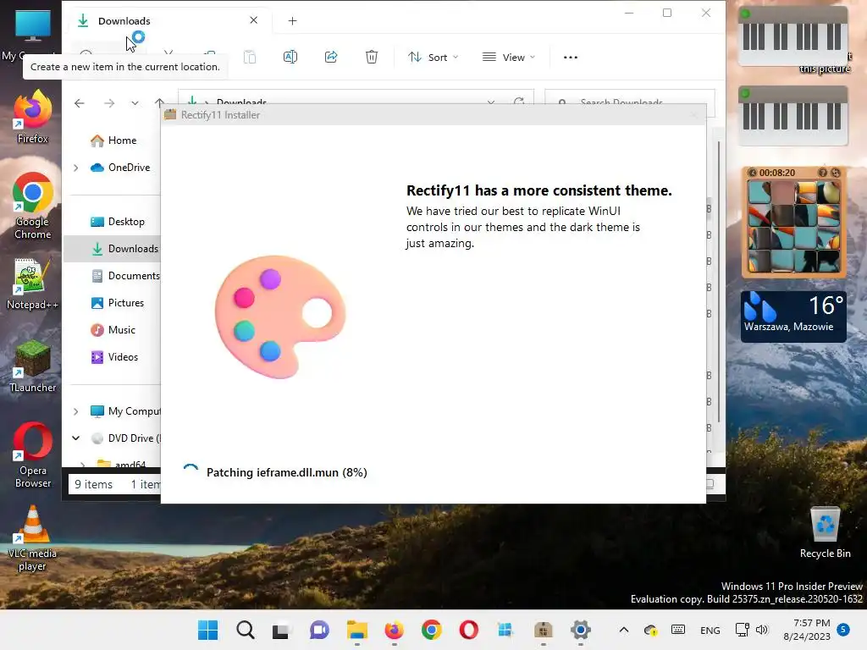Click the Search Downloads field

pyautogui.click(x=629, y=102)
